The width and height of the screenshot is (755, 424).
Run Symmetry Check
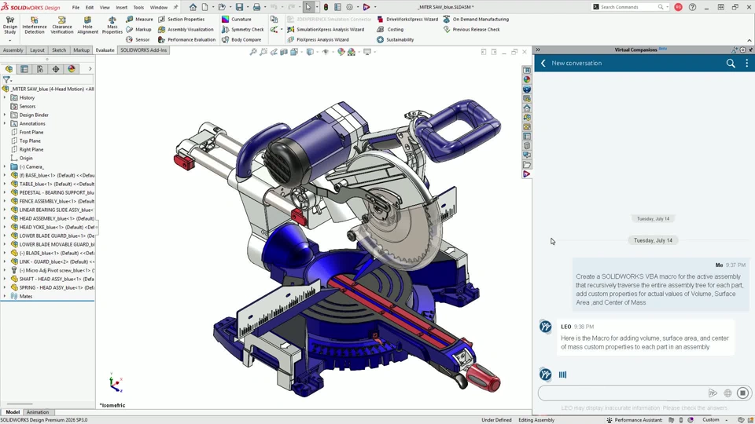click(243, 29)
